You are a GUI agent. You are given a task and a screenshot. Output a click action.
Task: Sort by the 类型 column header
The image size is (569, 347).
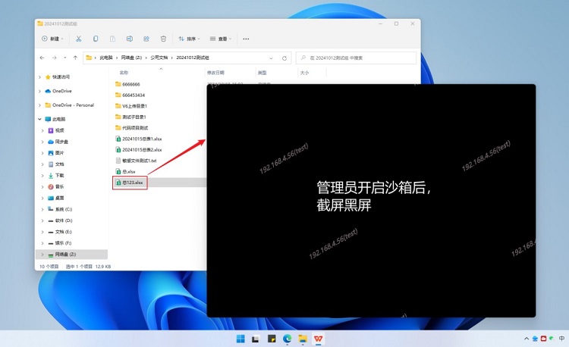point(262,73)
